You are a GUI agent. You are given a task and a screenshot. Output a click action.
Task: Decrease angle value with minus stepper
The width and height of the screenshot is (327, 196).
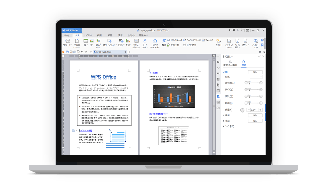tap(249, 110)
